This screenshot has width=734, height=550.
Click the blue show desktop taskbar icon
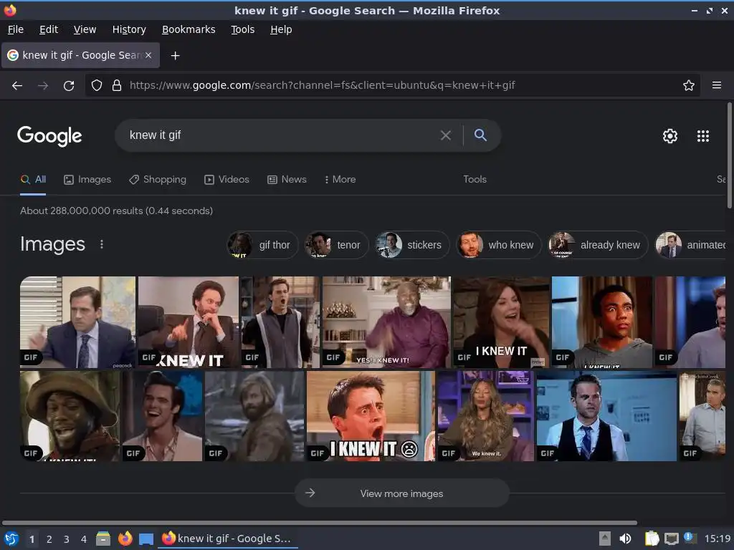click(146, 539)
